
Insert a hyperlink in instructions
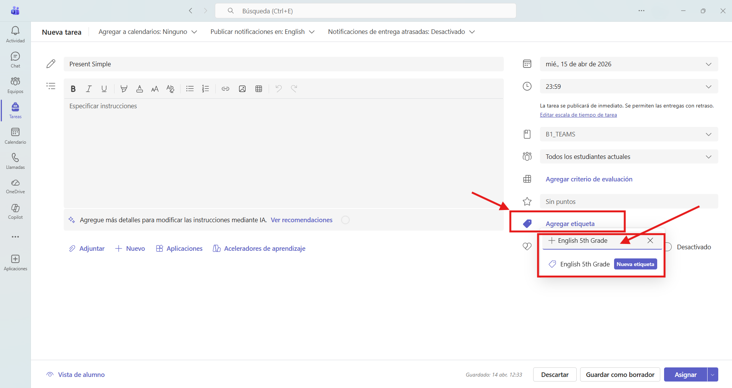point(226,89)
